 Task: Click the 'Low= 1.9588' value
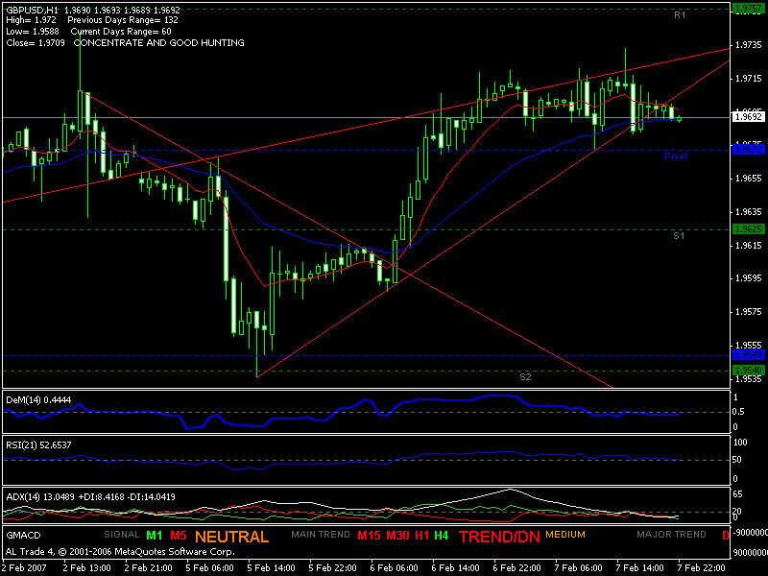pyautogui.click(x=33, y=32)
